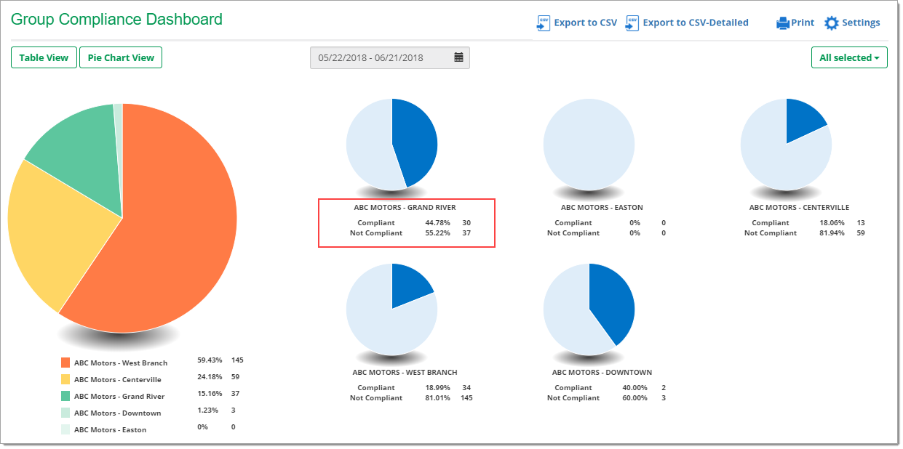The height and width of the screenshot is (449, 903).
Task: Click 'ABC Motors - West Branch' legend label
Action: coord(121,363)
